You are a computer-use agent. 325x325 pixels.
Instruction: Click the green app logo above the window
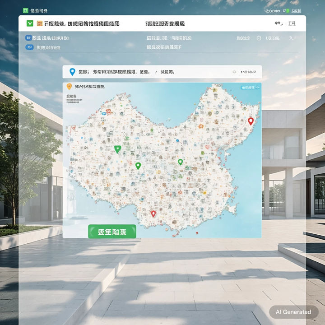tap(25, 10)
